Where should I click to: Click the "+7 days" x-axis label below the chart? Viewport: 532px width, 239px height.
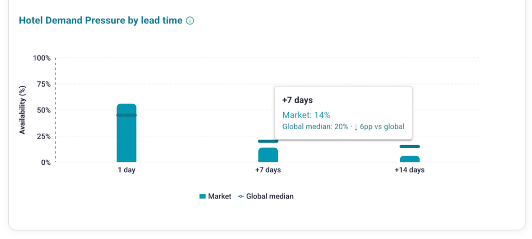coord(268,170)
